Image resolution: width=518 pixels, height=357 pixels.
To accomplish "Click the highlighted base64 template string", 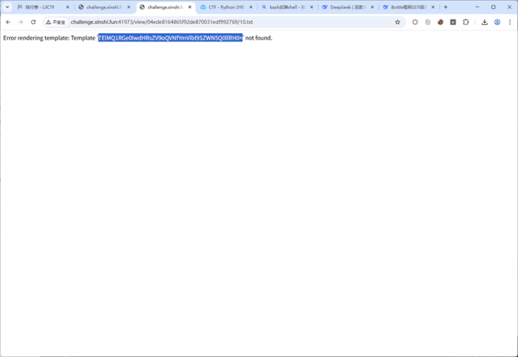I will coord(170,38).
